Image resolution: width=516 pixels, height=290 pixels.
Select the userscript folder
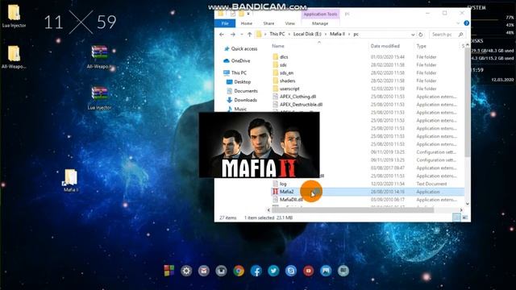[x=289, y=89]
